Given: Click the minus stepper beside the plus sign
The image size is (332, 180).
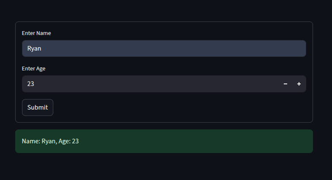Looking at the screenshot, I should (285, 84).
